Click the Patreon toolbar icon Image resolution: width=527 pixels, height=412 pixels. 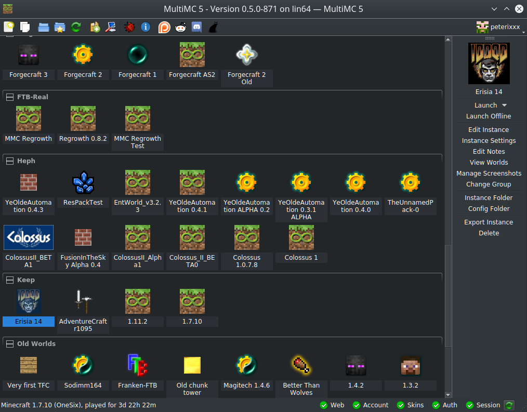[x=164, y=27]
